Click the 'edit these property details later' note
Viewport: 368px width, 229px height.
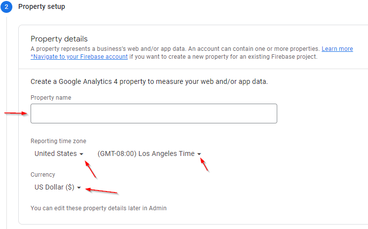[99, 208]
